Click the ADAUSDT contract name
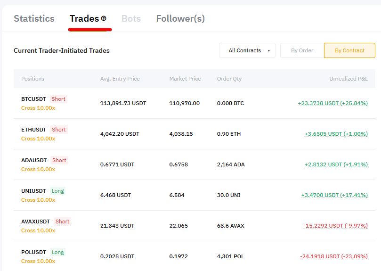This screenshot has height=271, width=381. 34,160
